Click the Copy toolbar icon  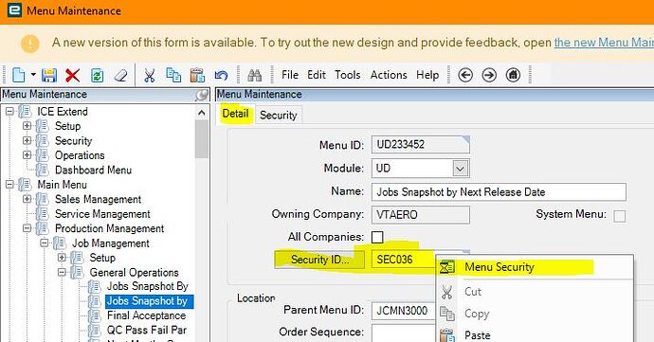pyautogui.click(x=173, y=75)
